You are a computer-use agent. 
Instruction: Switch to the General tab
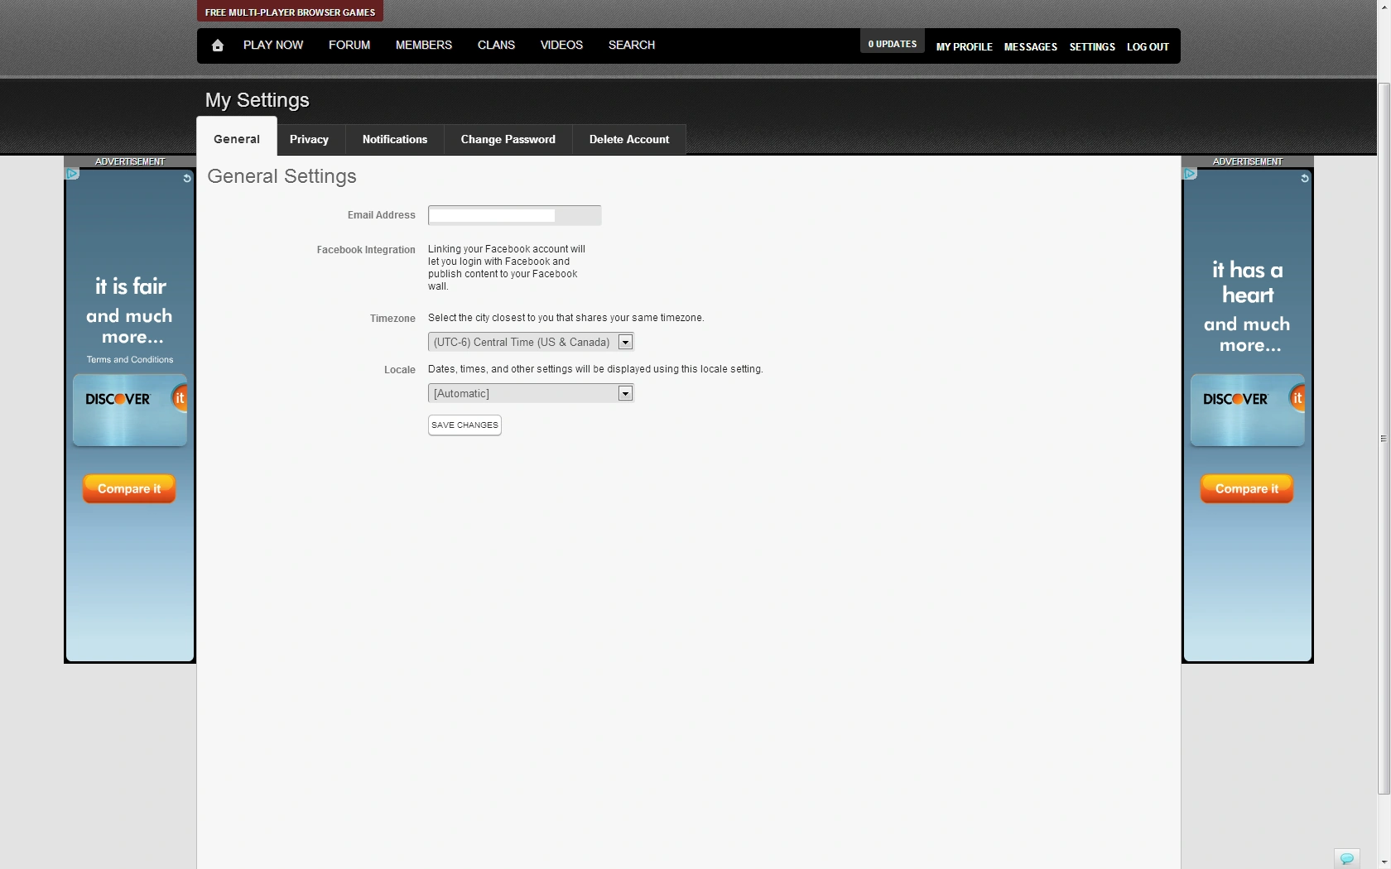tap(237, 139)
